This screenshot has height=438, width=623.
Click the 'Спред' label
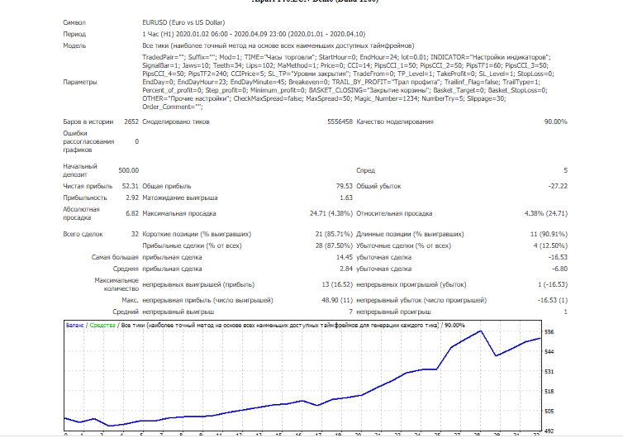tap(365, 170)
